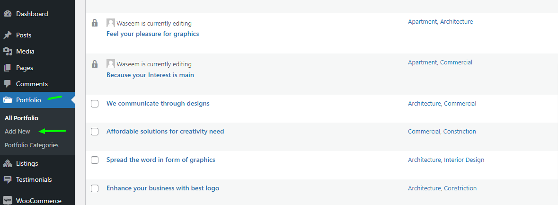Toggle checkbox for 'Enhance your business' item
This screenshot has width=558, height=205.
click(x=95, y=188)
